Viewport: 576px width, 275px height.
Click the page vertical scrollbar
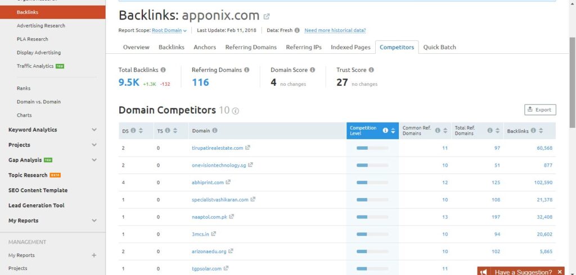tap(573, 81)
